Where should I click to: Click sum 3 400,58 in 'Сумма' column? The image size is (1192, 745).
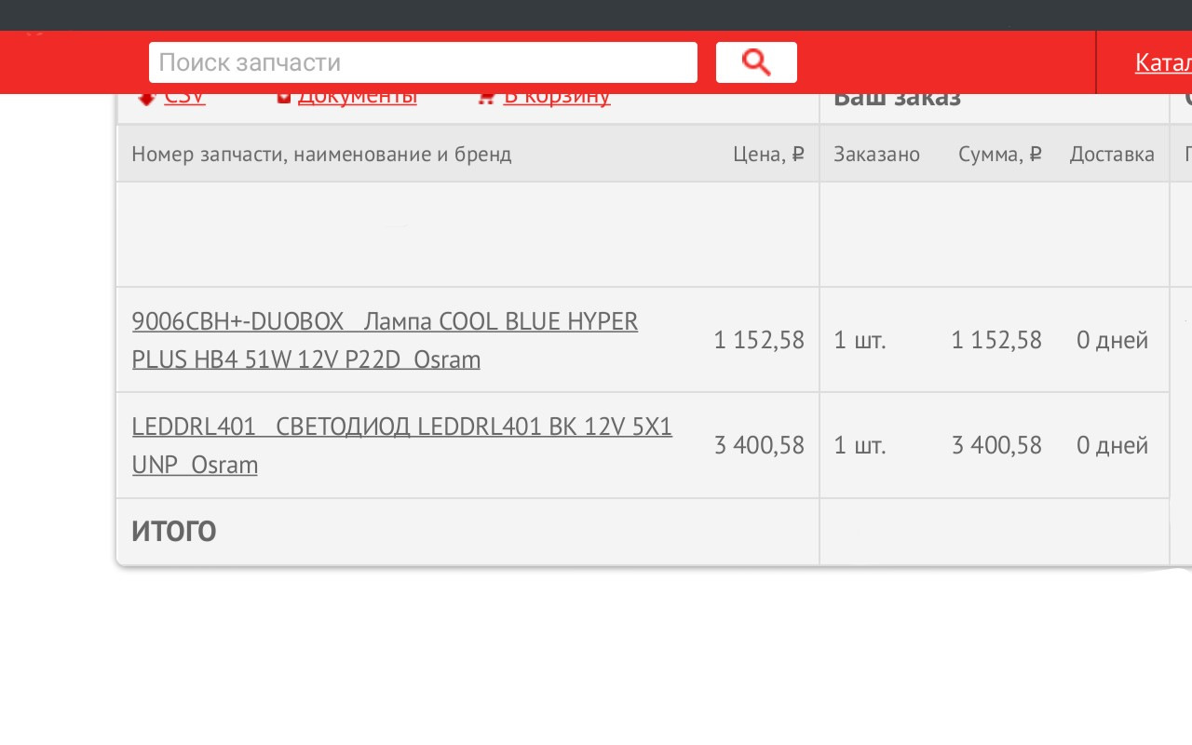pos(996,445)
